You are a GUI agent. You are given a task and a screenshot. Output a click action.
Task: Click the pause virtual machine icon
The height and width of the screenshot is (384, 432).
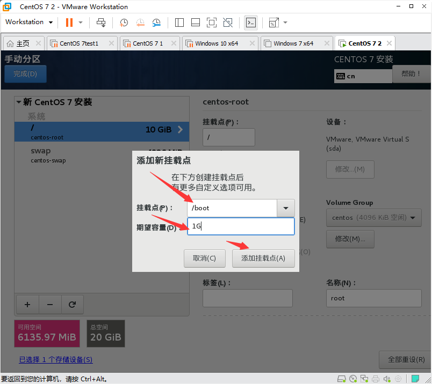(69, 23)
